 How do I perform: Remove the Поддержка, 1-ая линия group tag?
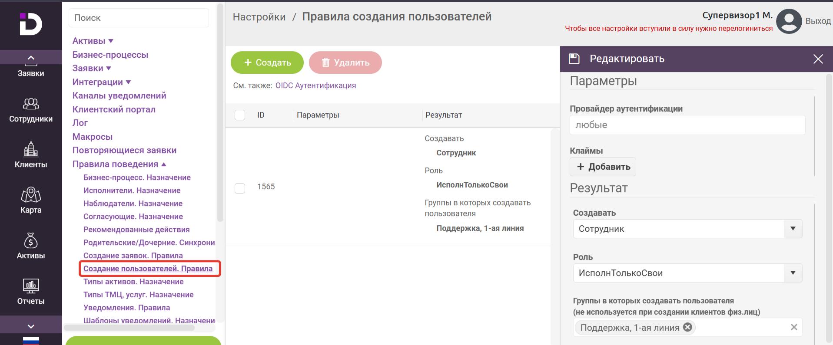687,327
